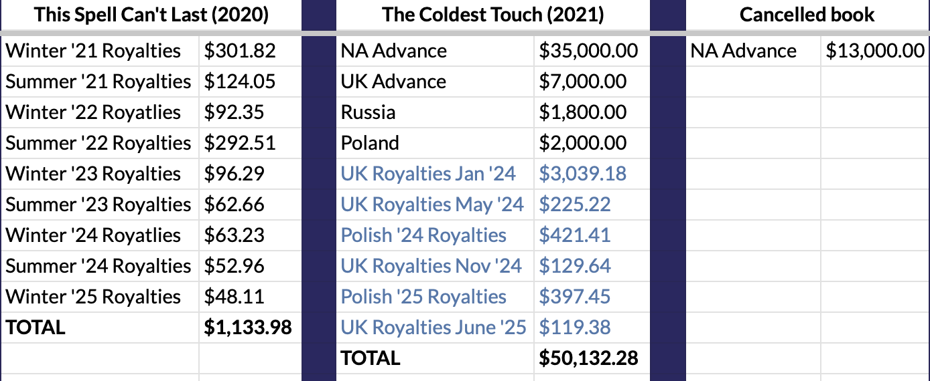Click the Polish '25 Royalties label

click(x=423, y=297)
